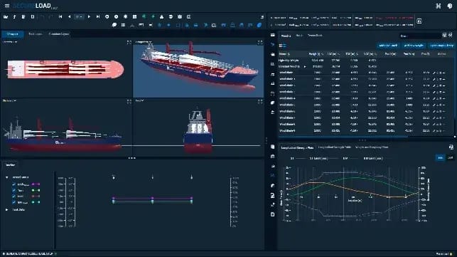Screen dimensions: 457x257
Task: Expand the collapsed Tank data tree group
Action: pos(6,210)
